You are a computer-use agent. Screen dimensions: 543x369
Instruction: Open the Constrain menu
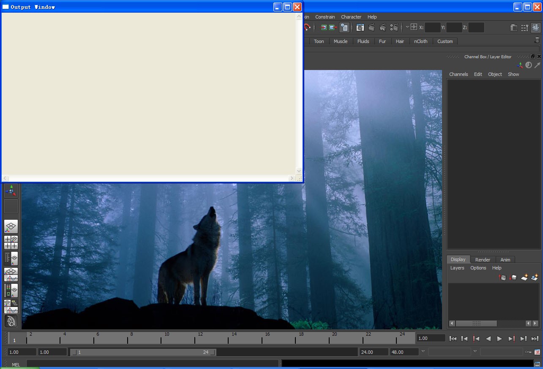coord(325,17)
